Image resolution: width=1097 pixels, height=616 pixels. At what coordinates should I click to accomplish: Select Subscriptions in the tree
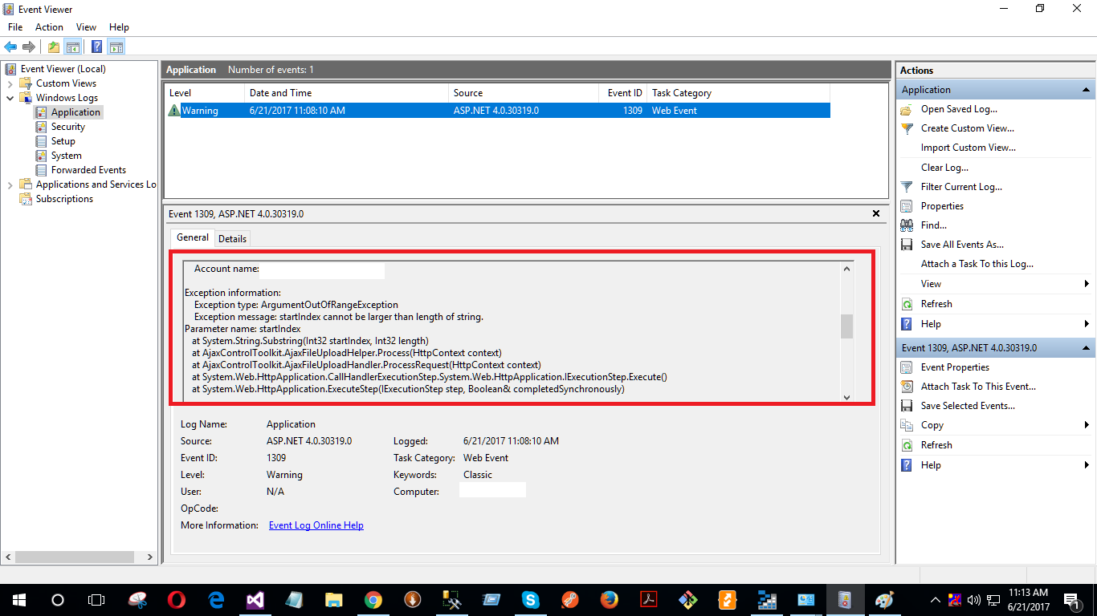(64, 199)
